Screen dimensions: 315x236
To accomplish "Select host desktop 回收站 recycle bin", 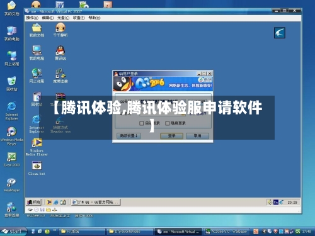I will [x=12, y=81].
